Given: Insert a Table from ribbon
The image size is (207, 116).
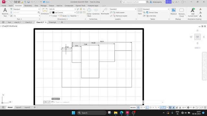Looking at the screenshot, I should (x=140, y=11).
